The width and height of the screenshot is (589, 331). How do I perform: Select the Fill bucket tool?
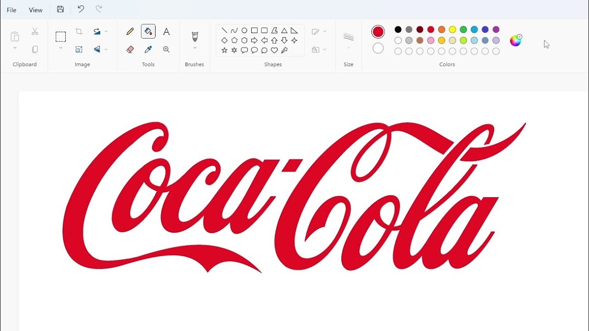point(148,31)
